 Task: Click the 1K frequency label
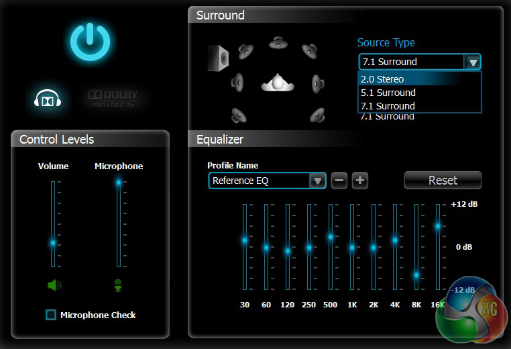coord(352,305)
